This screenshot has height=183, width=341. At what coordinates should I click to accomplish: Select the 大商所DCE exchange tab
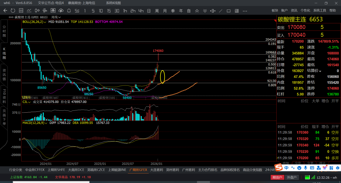pyautogui.click(x=76, y=170)
